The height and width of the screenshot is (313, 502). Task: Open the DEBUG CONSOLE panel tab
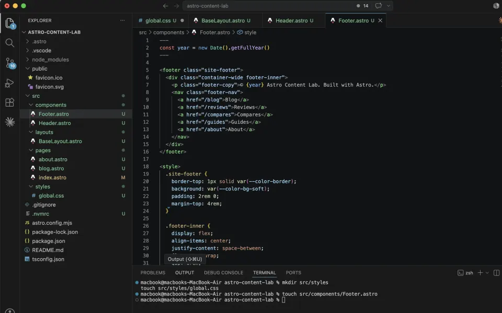(x=223, y=273)
